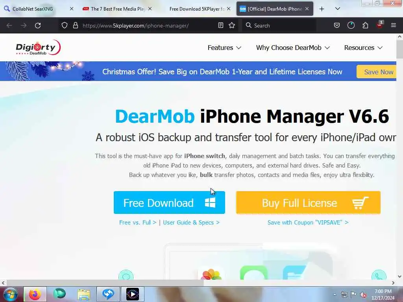
Task: Open Save with Coupon VIPSAVE link
Action: 308,223
